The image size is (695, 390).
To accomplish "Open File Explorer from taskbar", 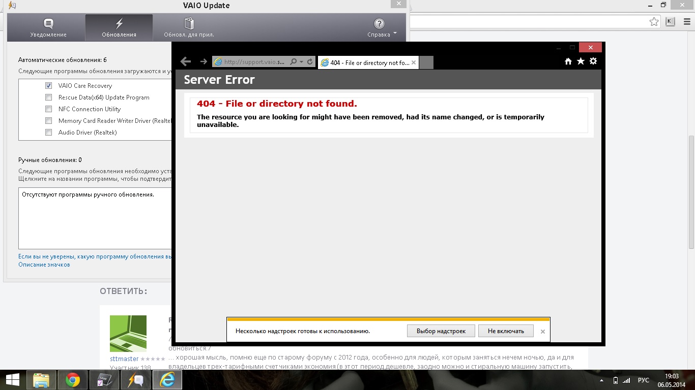I will [x=41, y=380].
